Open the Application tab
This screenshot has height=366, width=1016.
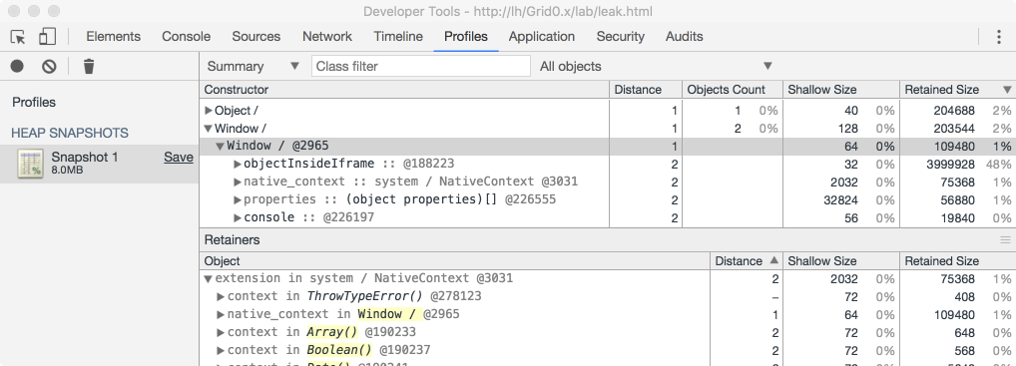tap(542, 37)
